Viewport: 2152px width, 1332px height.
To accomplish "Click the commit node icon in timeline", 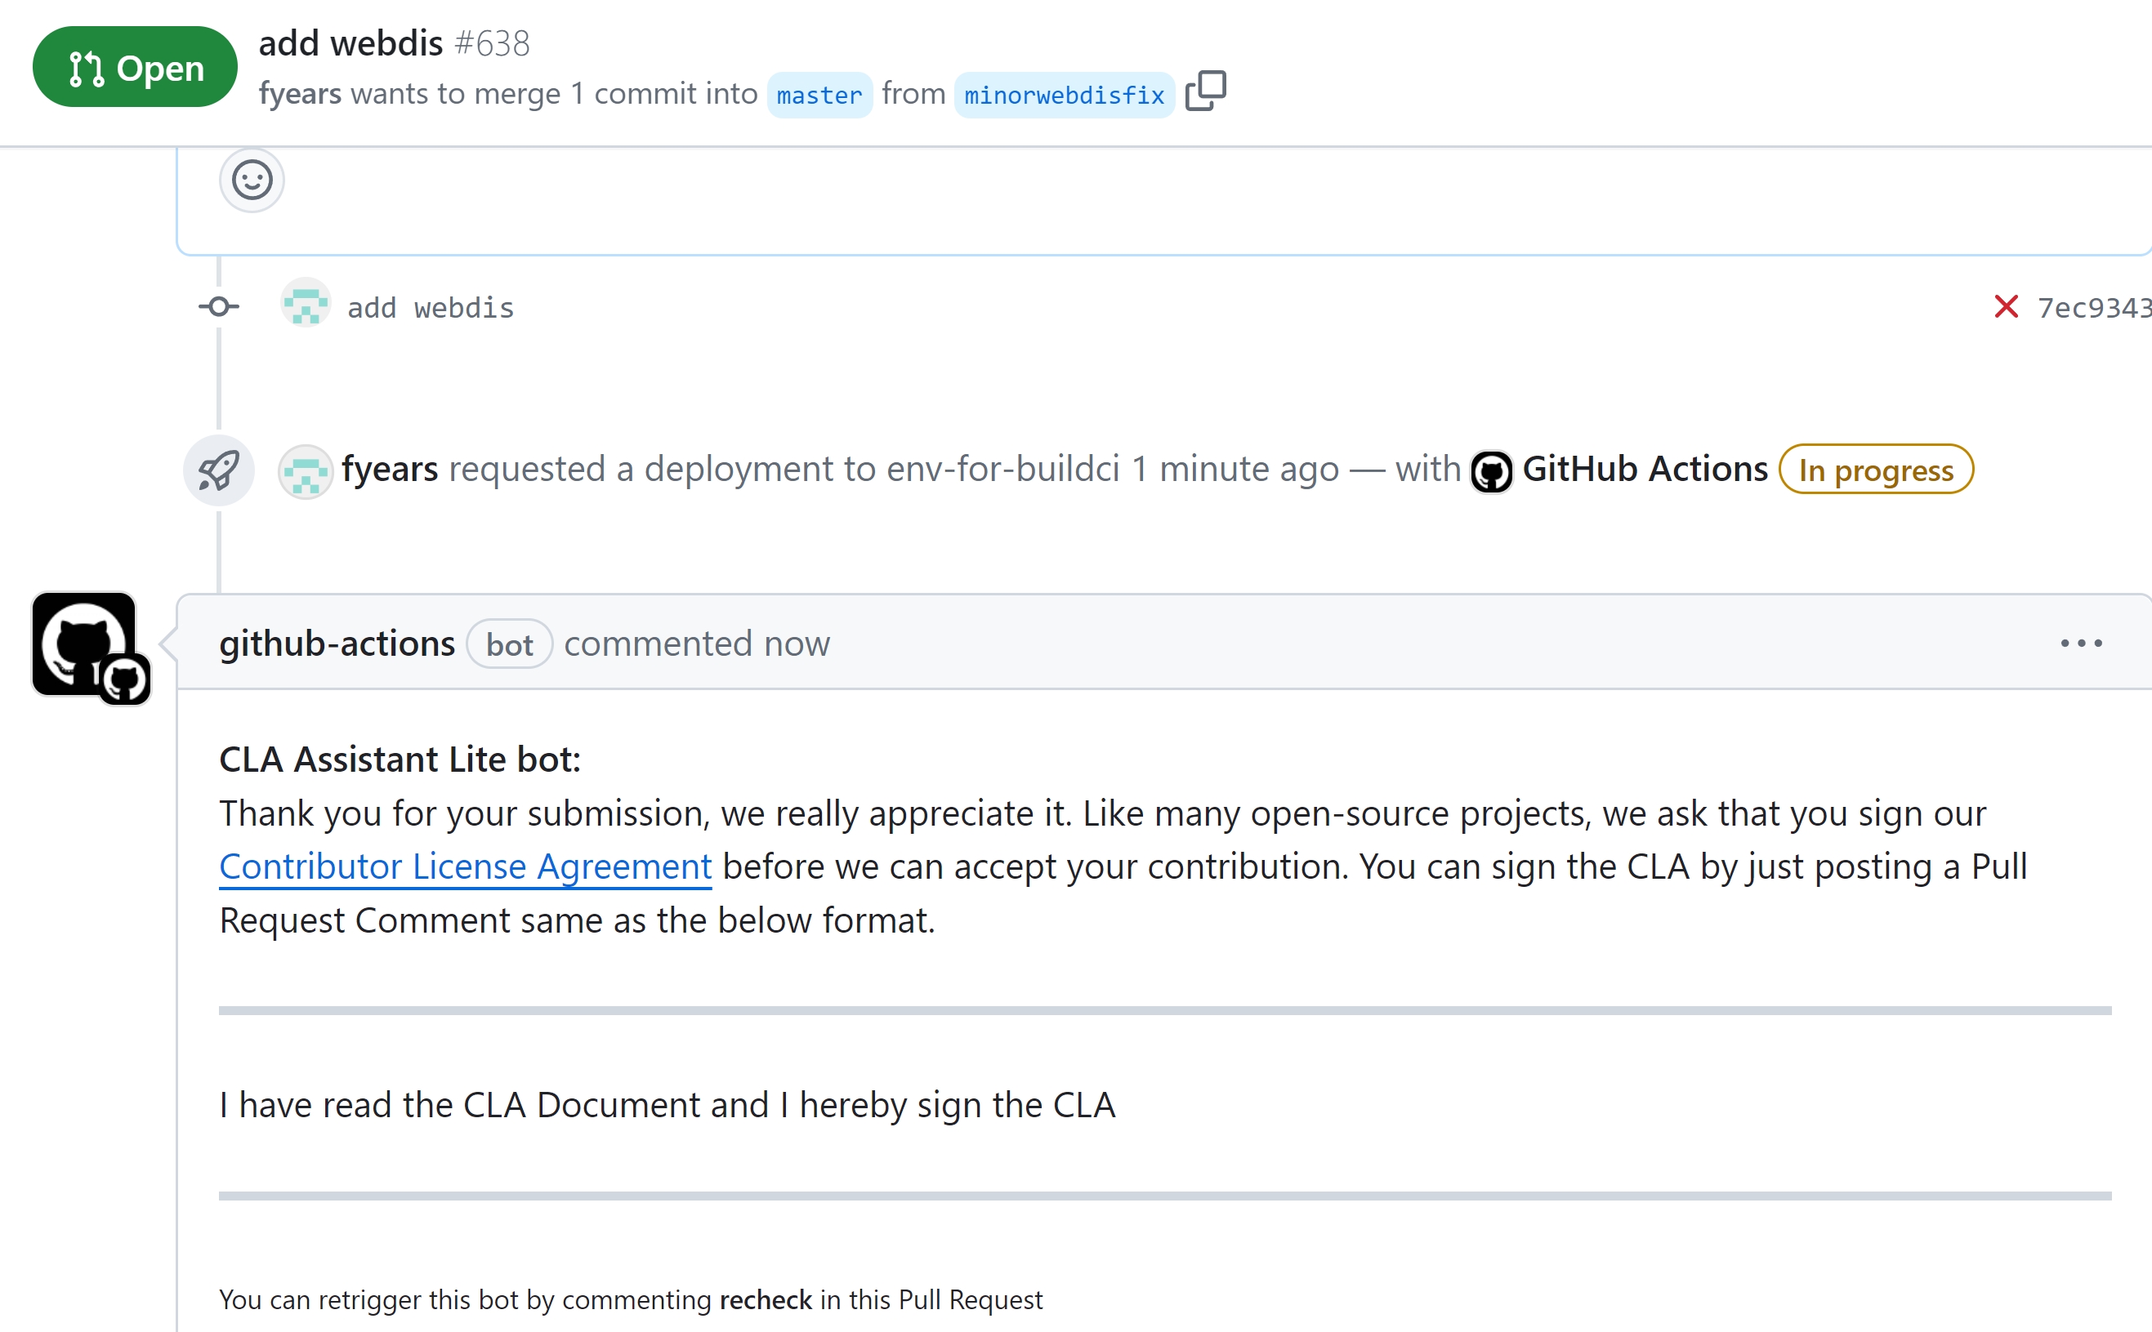I will tap(218, 306).
